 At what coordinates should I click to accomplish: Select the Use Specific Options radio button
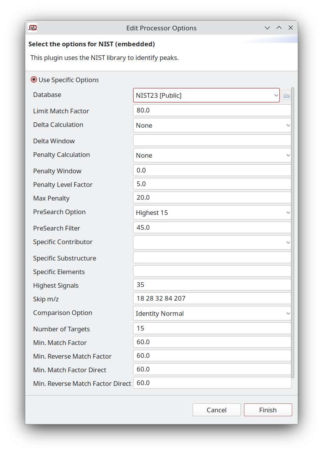(34, 79)
